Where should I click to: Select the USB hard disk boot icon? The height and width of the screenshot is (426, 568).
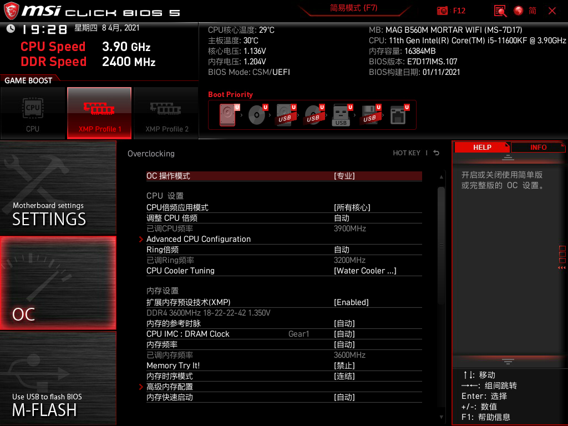tap(286, 115)
